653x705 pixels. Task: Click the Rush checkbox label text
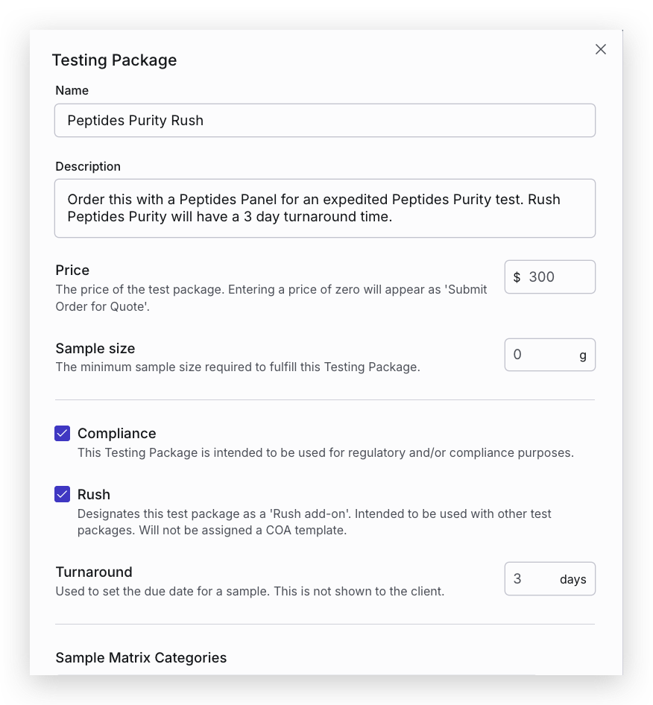[94, 494]
